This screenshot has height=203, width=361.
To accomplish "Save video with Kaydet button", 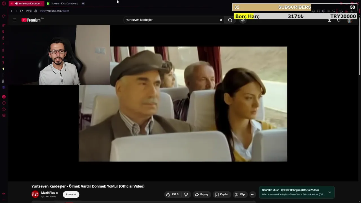I will pyautogui.click(x=222, y=195).
